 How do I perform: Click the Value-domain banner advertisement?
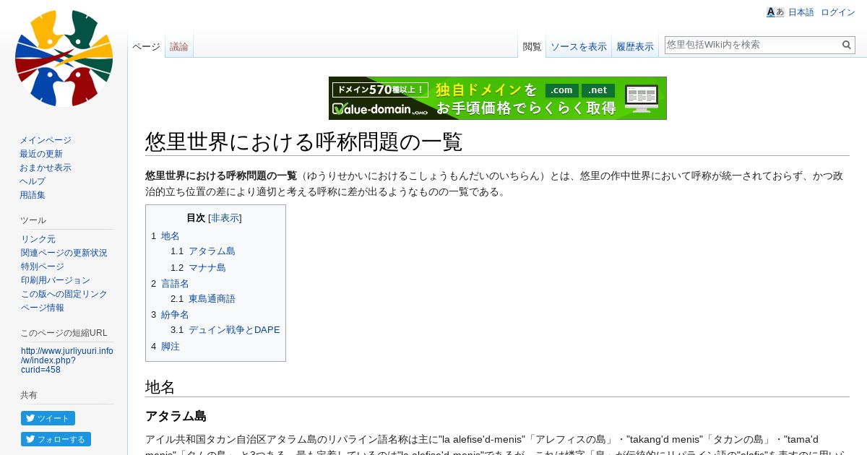(x=498, y=98)
